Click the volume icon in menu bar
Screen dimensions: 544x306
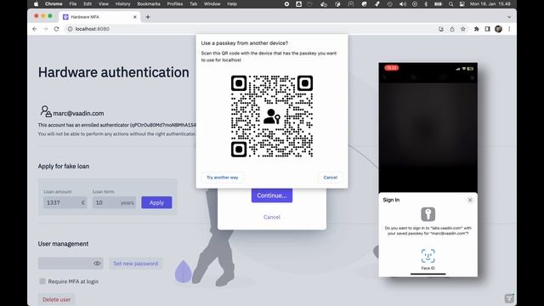pyautogui.click(x=402, y=4)
